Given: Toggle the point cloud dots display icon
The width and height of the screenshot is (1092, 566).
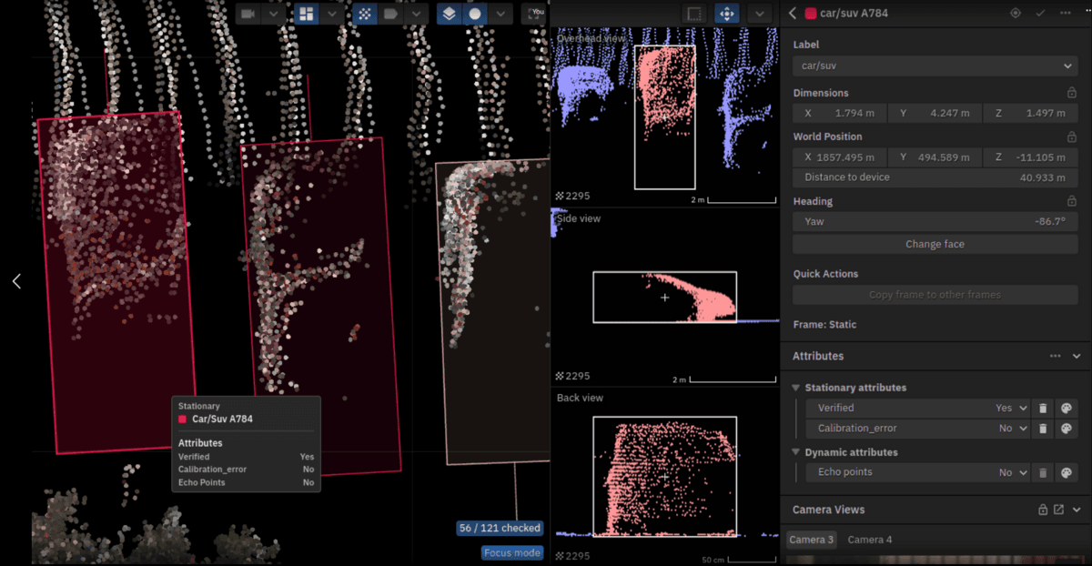Looking at the screenshot, I should [x=365, y=14].
